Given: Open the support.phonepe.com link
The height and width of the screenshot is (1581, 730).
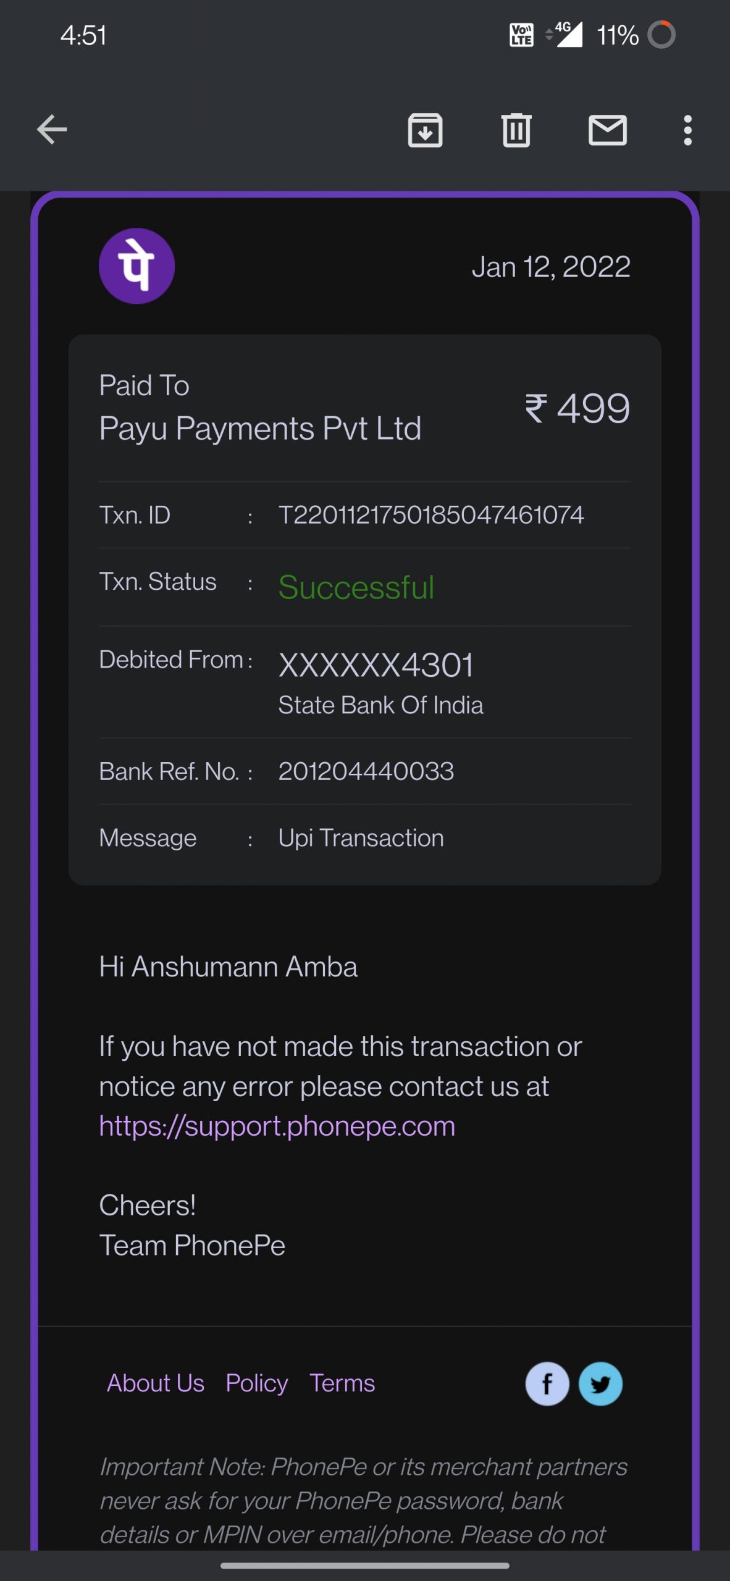Looking at the screenshot, I should tap(277, 1126).
